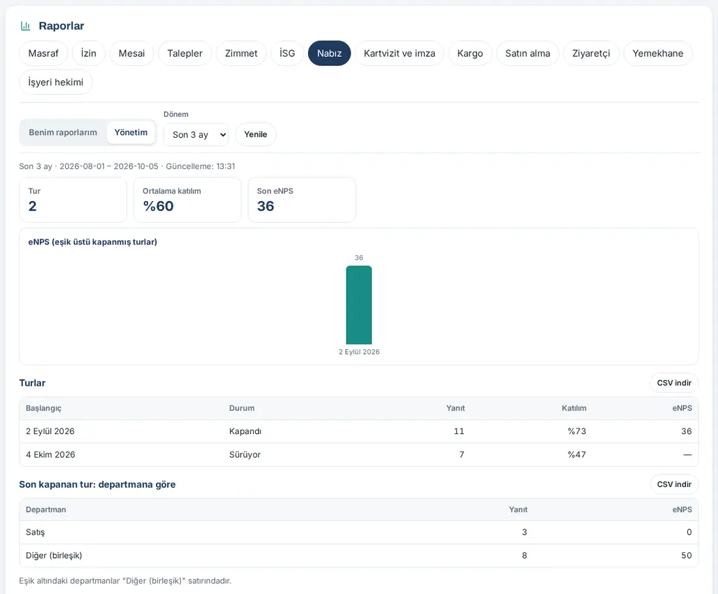Show the İSG reports tab

287,53
